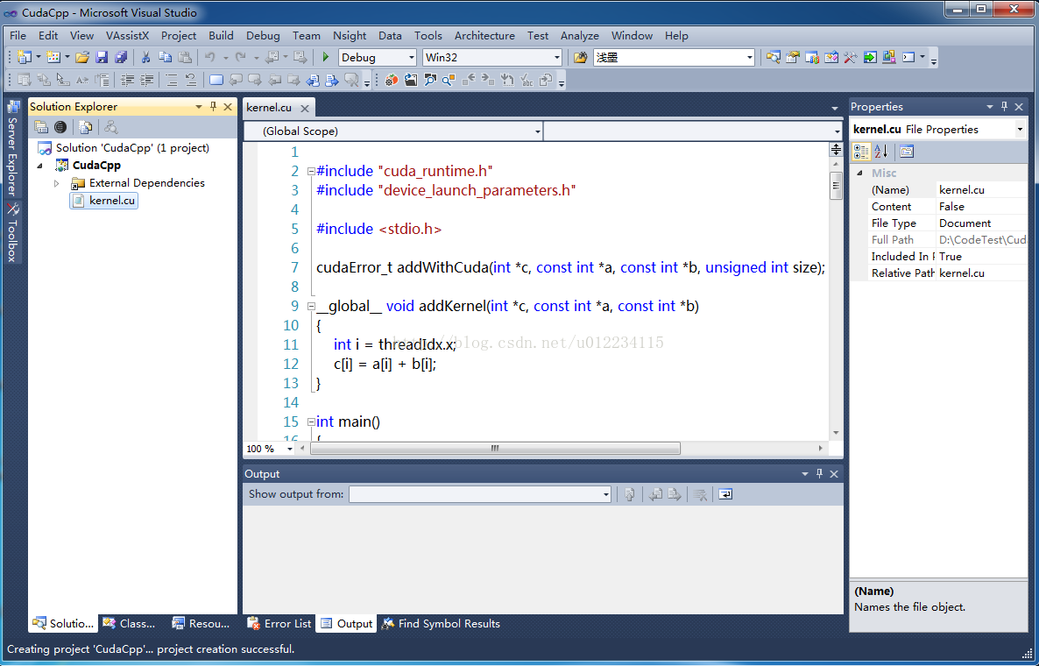Decrease line indent icon

coord(127,81)
